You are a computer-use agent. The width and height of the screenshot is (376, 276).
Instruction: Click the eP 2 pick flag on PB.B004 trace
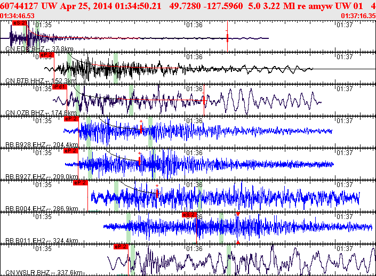tap(81, 183)
